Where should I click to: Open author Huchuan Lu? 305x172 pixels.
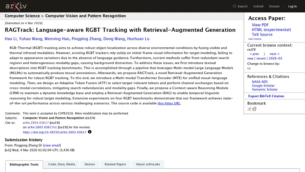(138, 39)
